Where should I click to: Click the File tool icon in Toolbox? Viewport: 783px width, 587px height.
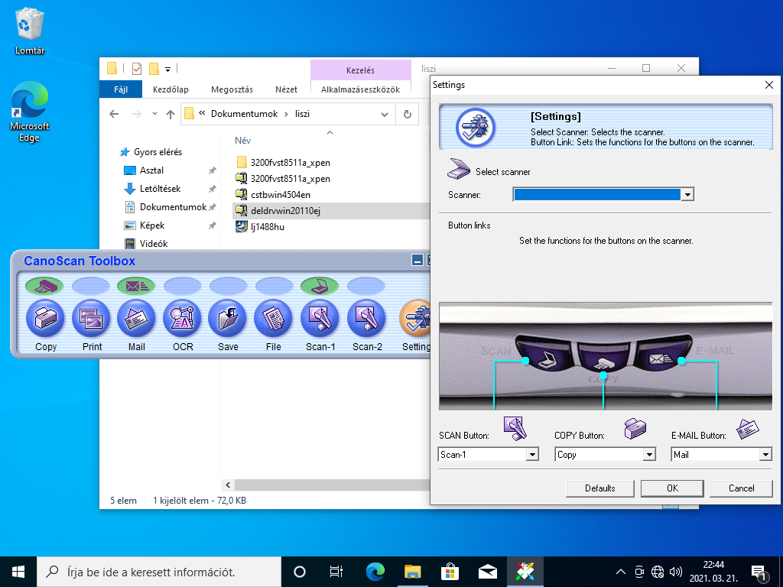[273, 318]
